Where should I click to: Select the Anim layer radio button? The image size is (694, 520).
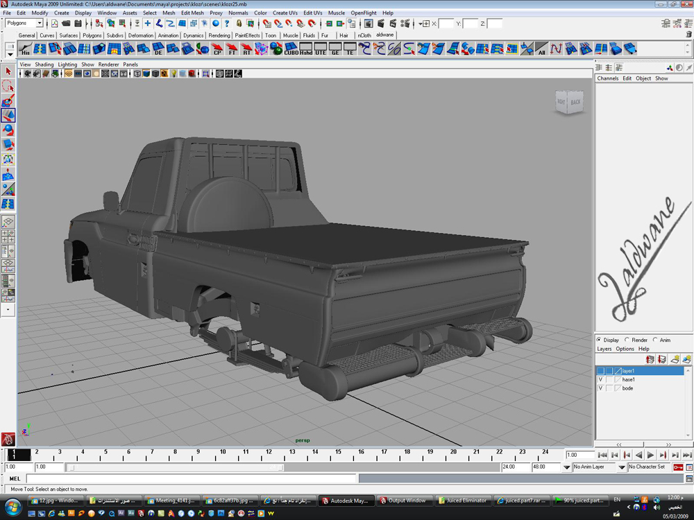pos(655,340)
